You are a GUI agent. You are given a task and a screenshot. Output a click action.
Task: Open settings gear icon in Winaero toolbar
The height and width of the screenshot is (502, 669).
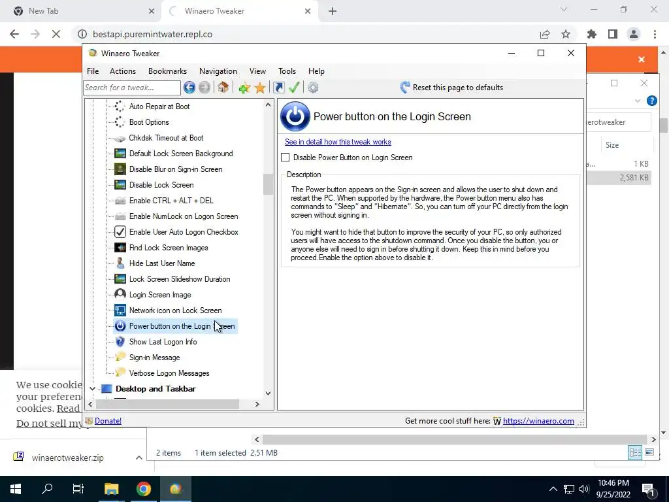pos(313,88)
